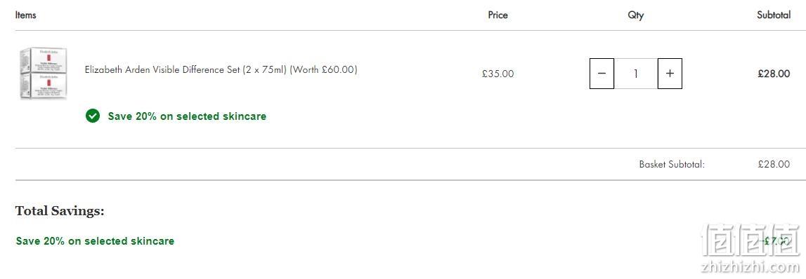This screenshot has width=806, height=279.
Task: Click the Total Savings heading
Action: [x=60, y=211]
